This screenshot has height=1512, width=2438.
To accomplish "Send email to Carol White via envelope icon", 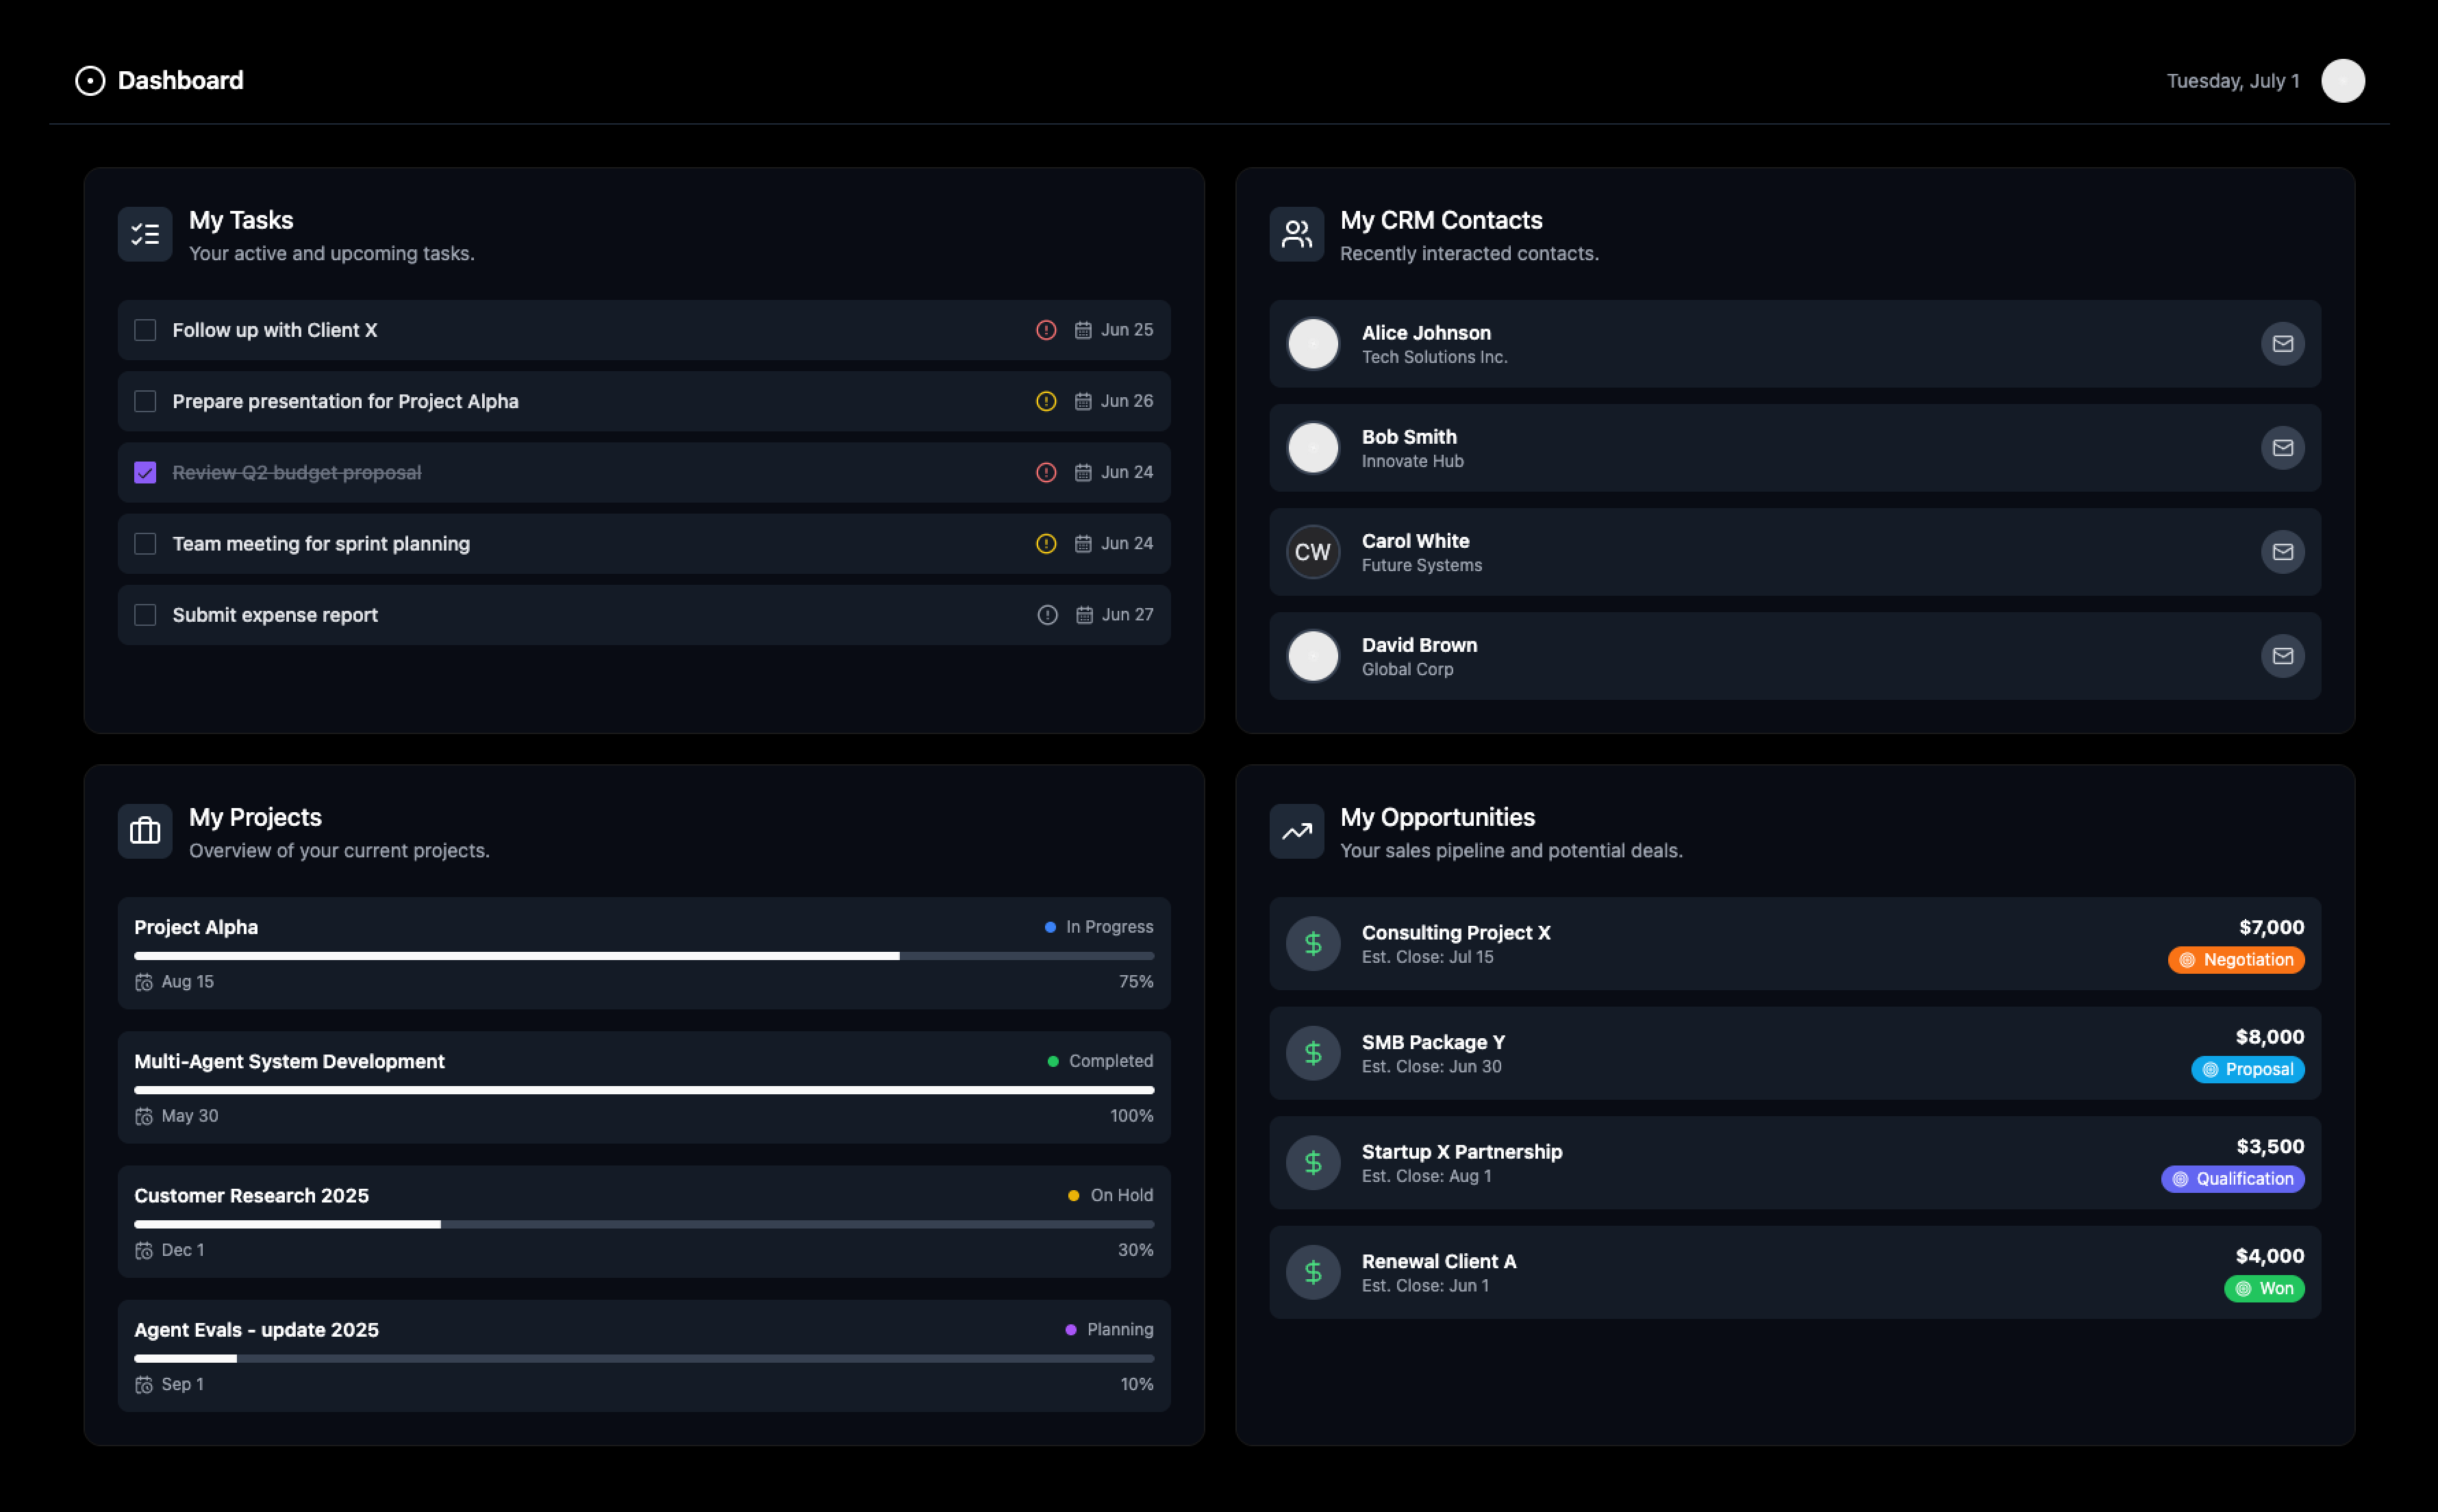I will (x=2282, y=552).
